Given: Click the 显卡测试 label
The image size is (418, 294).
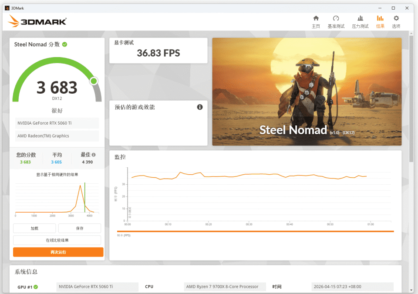Looking at the screenshot, I should [124, 42].
